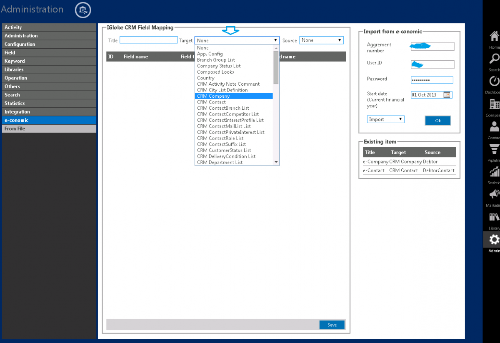Click the refresh icon beside Administration title
The width and height of the screenshot is (500, 343).
[x=83, y=10]
